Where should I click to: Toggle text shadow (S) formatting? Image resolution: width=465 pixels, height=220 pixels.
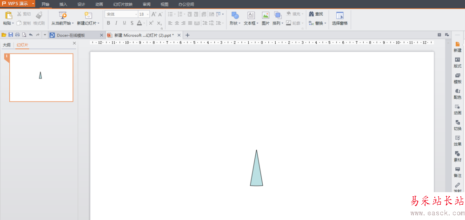coord(132,23)
